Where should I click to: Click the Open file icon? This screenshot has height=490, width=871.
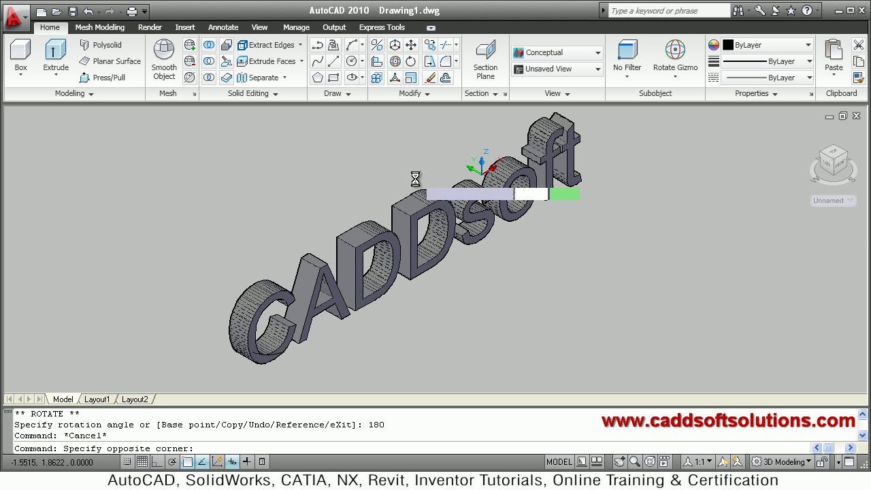57,12
